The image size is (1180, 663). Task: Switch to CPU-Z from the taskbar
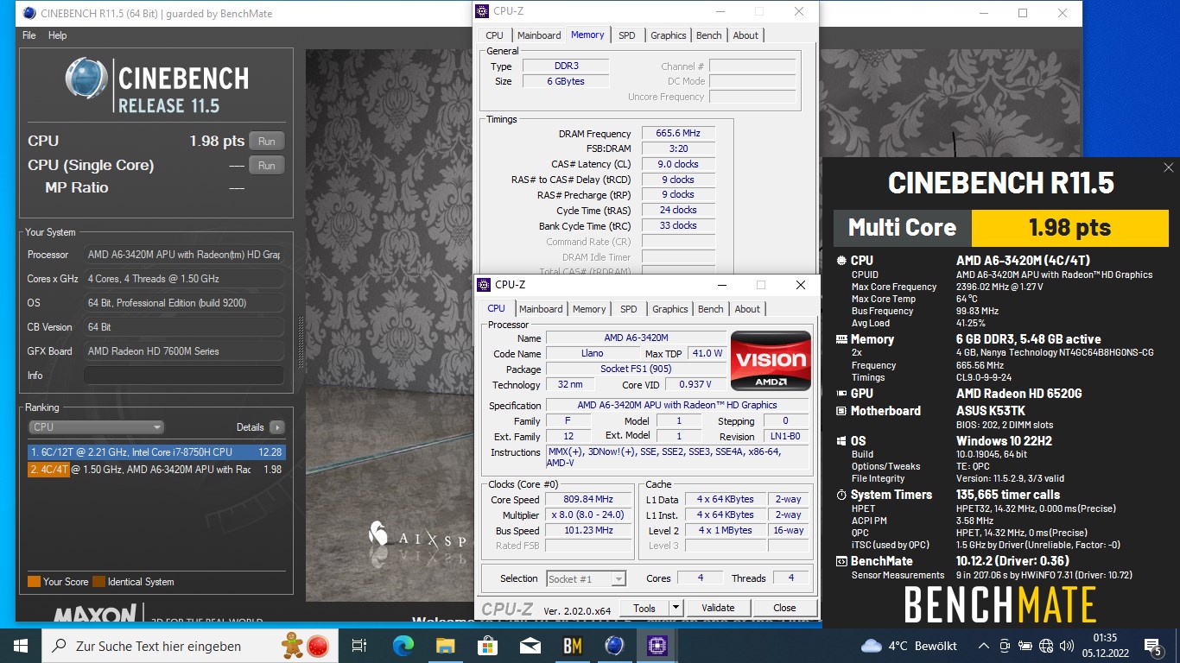point(657,645)
